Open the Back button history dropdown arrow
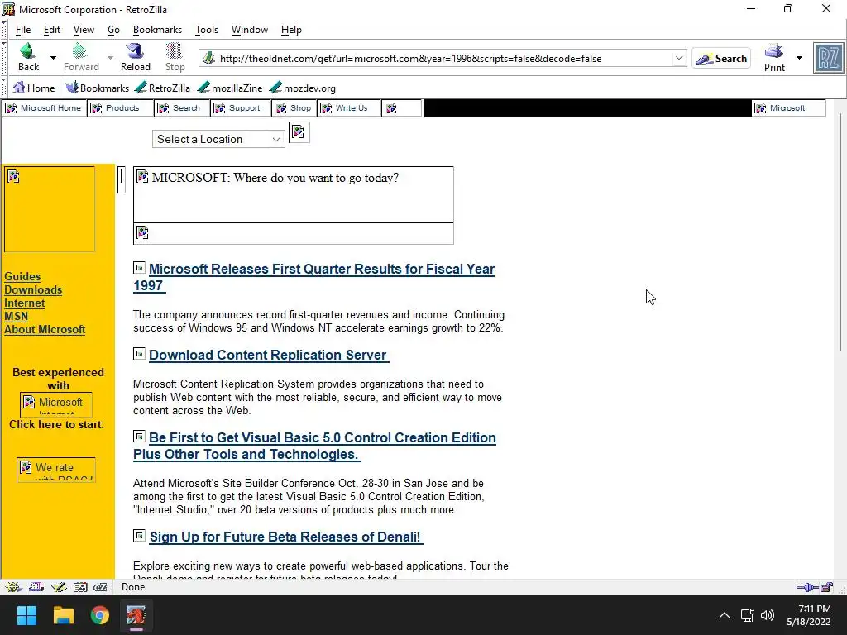The width and height of the screenshot is (847, 635). (53, 57)
